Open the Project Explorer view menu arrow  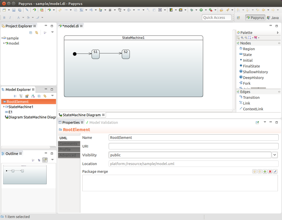[x=52, y=32]
